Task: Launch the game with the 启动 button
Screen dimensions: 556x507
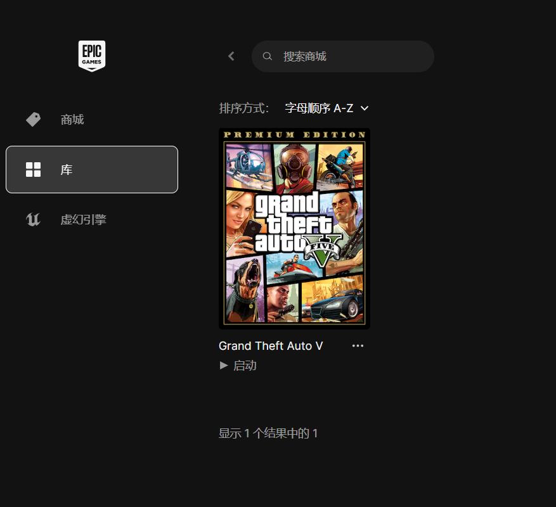Action: [244, 365]
